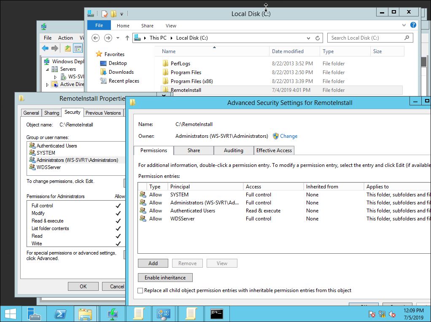Collapse the Servers tree node

click(x=47, y=70)
